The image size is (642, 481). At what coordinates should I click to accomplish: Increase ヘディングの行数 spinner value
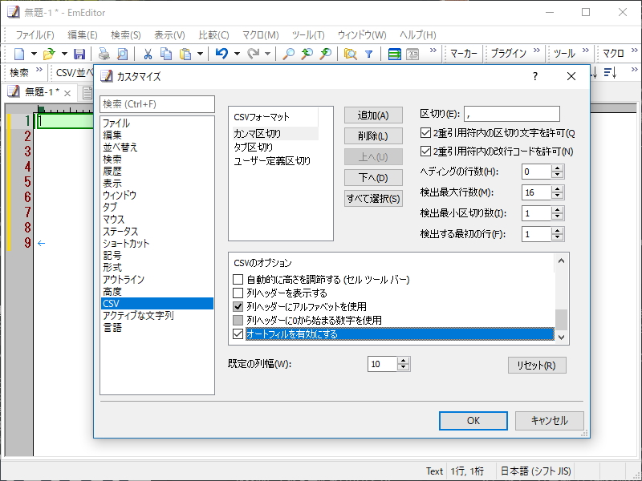coord(557,168)
